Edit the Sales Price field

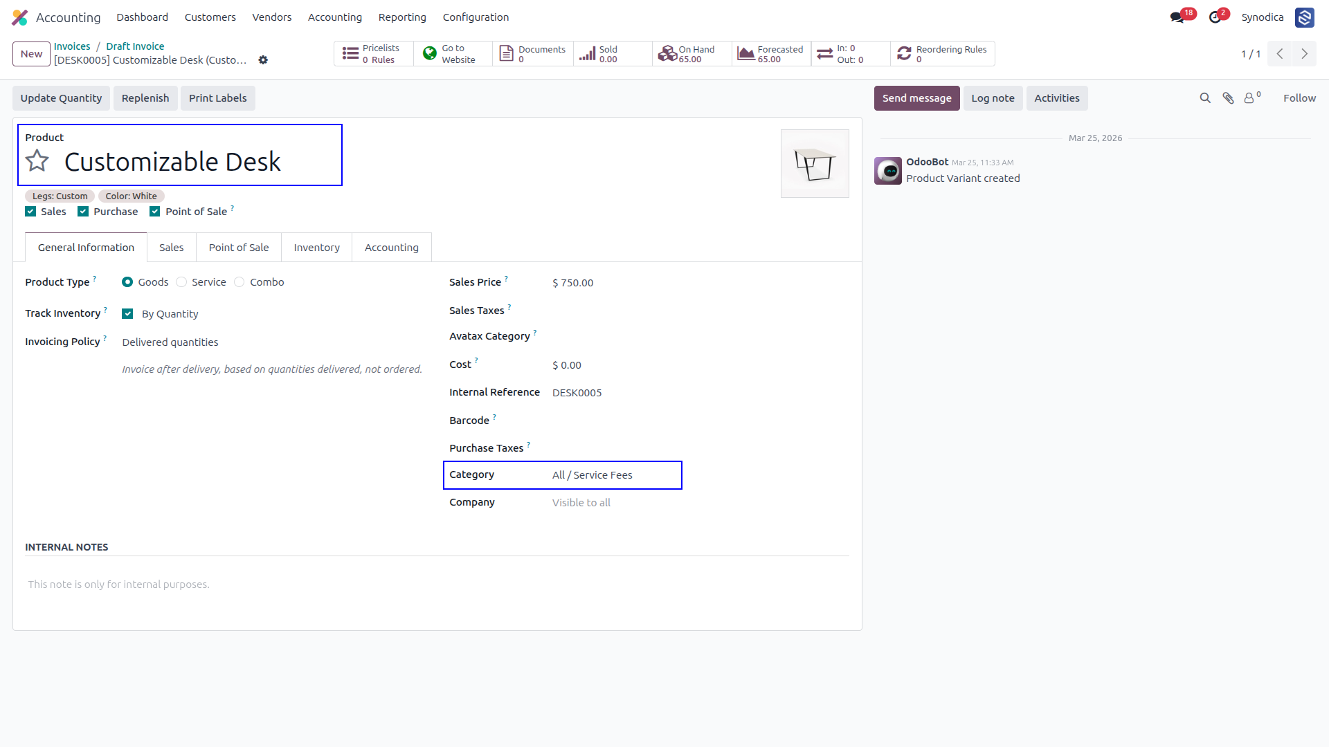(x=700, y=283)
